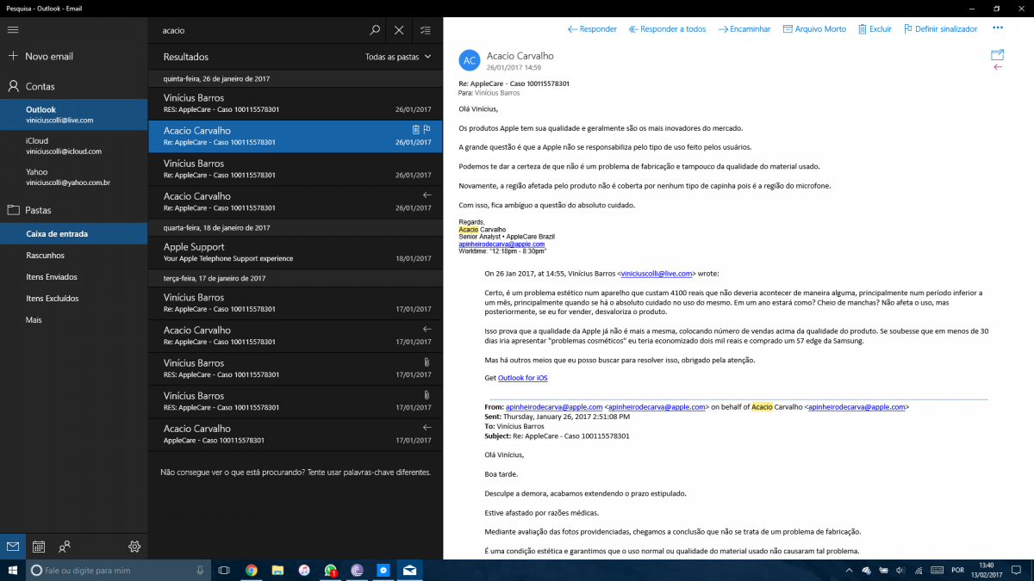Image resolution: width=1034 pixels, height=581 pixels.
Task: Enable selection mode checklist icon
Action: click(x=425, y=30)
